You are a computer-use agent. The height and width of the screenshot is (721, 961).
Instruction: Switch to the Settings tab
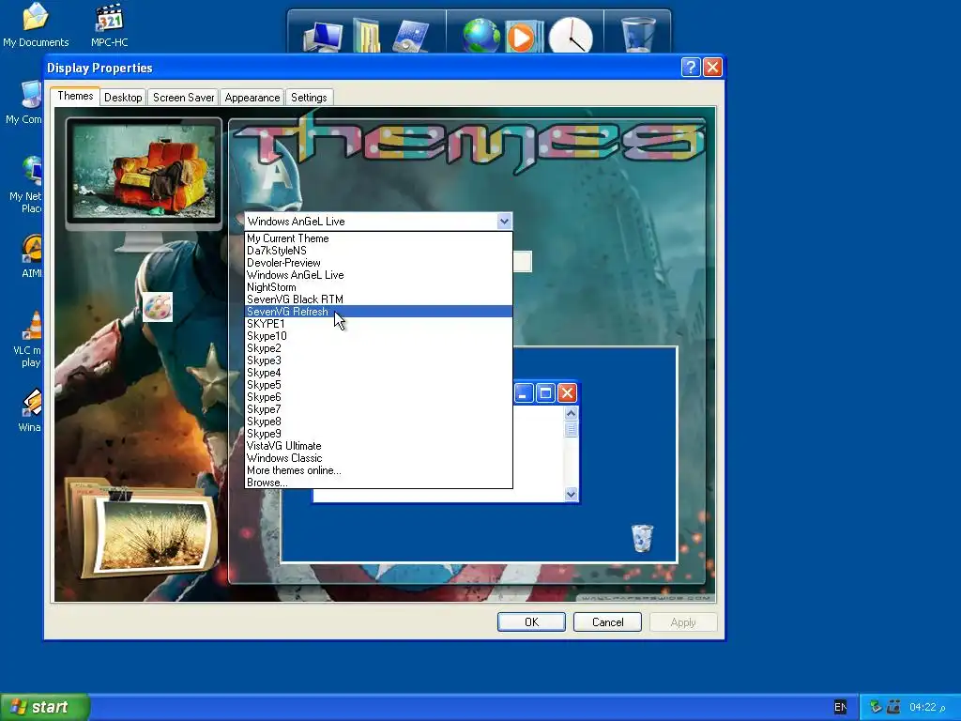point(308,98)
